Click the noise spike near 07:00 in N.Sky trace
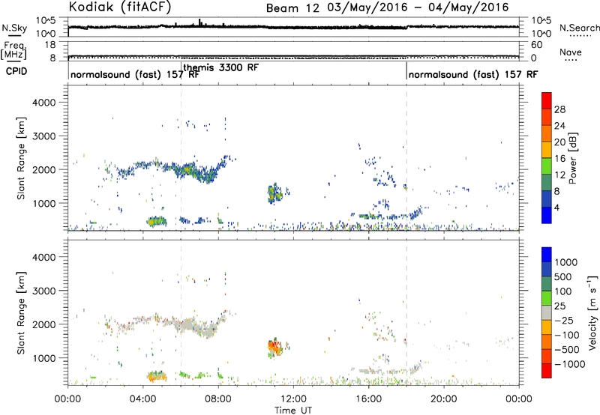600x415 pixels. (x=199, y=22)
